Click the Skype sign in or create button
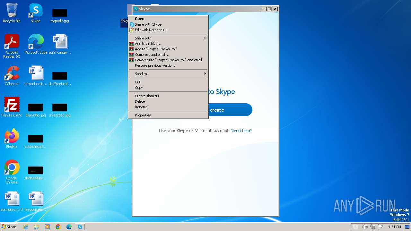This screenshot has width=411, height=231. click(230, 110)
